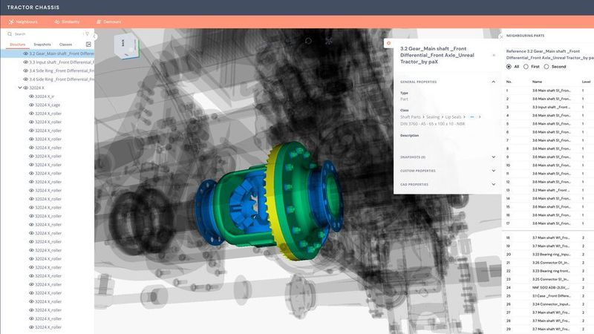Select row 21 '3.26 Connector D1_In'
Image resolution: width=594 pixels, height=334 pixels.
(548, 263)
